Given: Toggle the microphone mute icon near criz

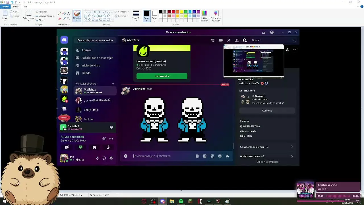Looking at the screenshot, I should pos(97,158).
